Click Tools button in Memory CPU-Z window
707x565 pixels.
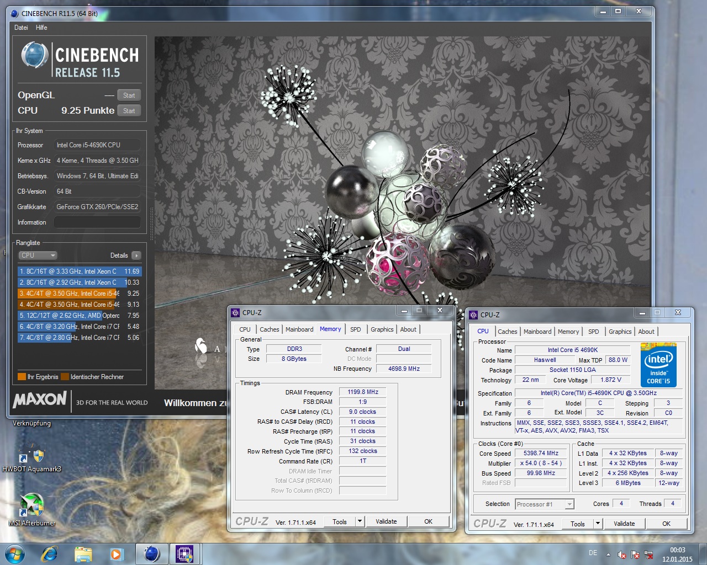click(340, 521)
